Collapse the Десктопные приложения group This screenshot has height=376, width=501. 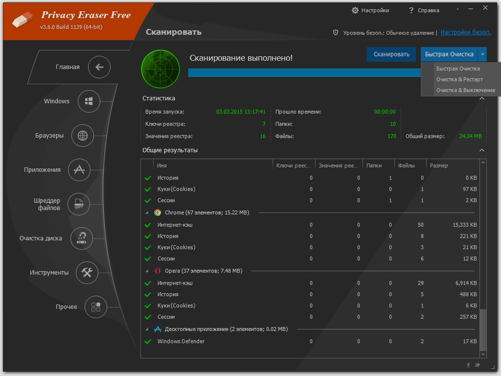(x=147, y=329)
